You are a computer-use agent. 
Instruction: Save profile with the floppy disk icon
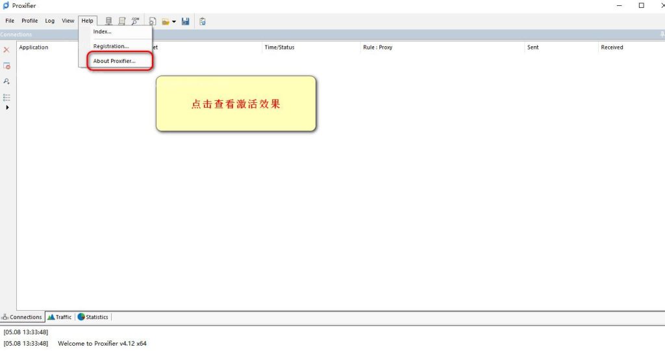(x=186, y=21)
